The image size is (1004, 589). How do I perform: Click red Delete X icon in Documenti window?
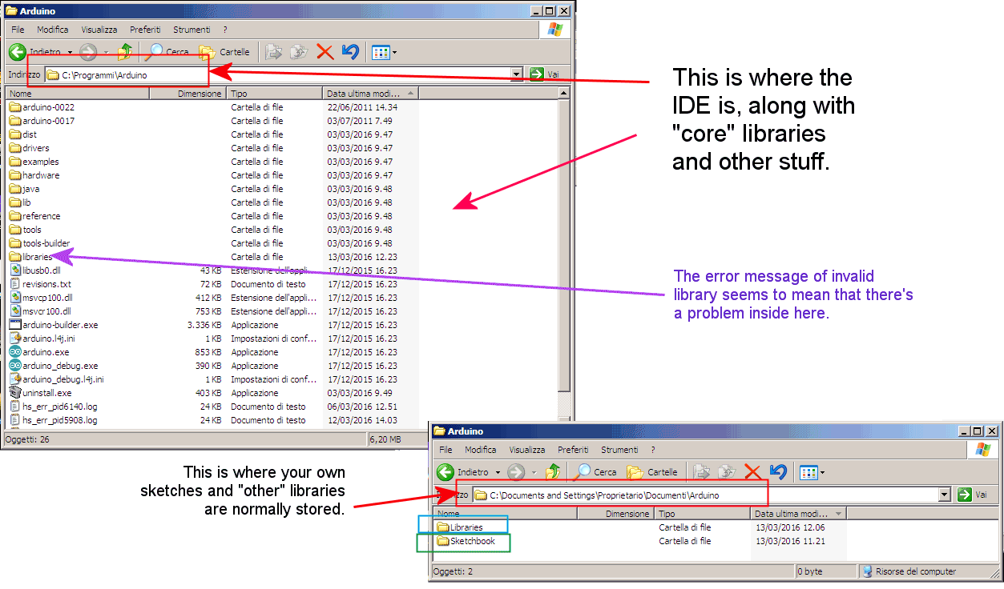[752, 472]
